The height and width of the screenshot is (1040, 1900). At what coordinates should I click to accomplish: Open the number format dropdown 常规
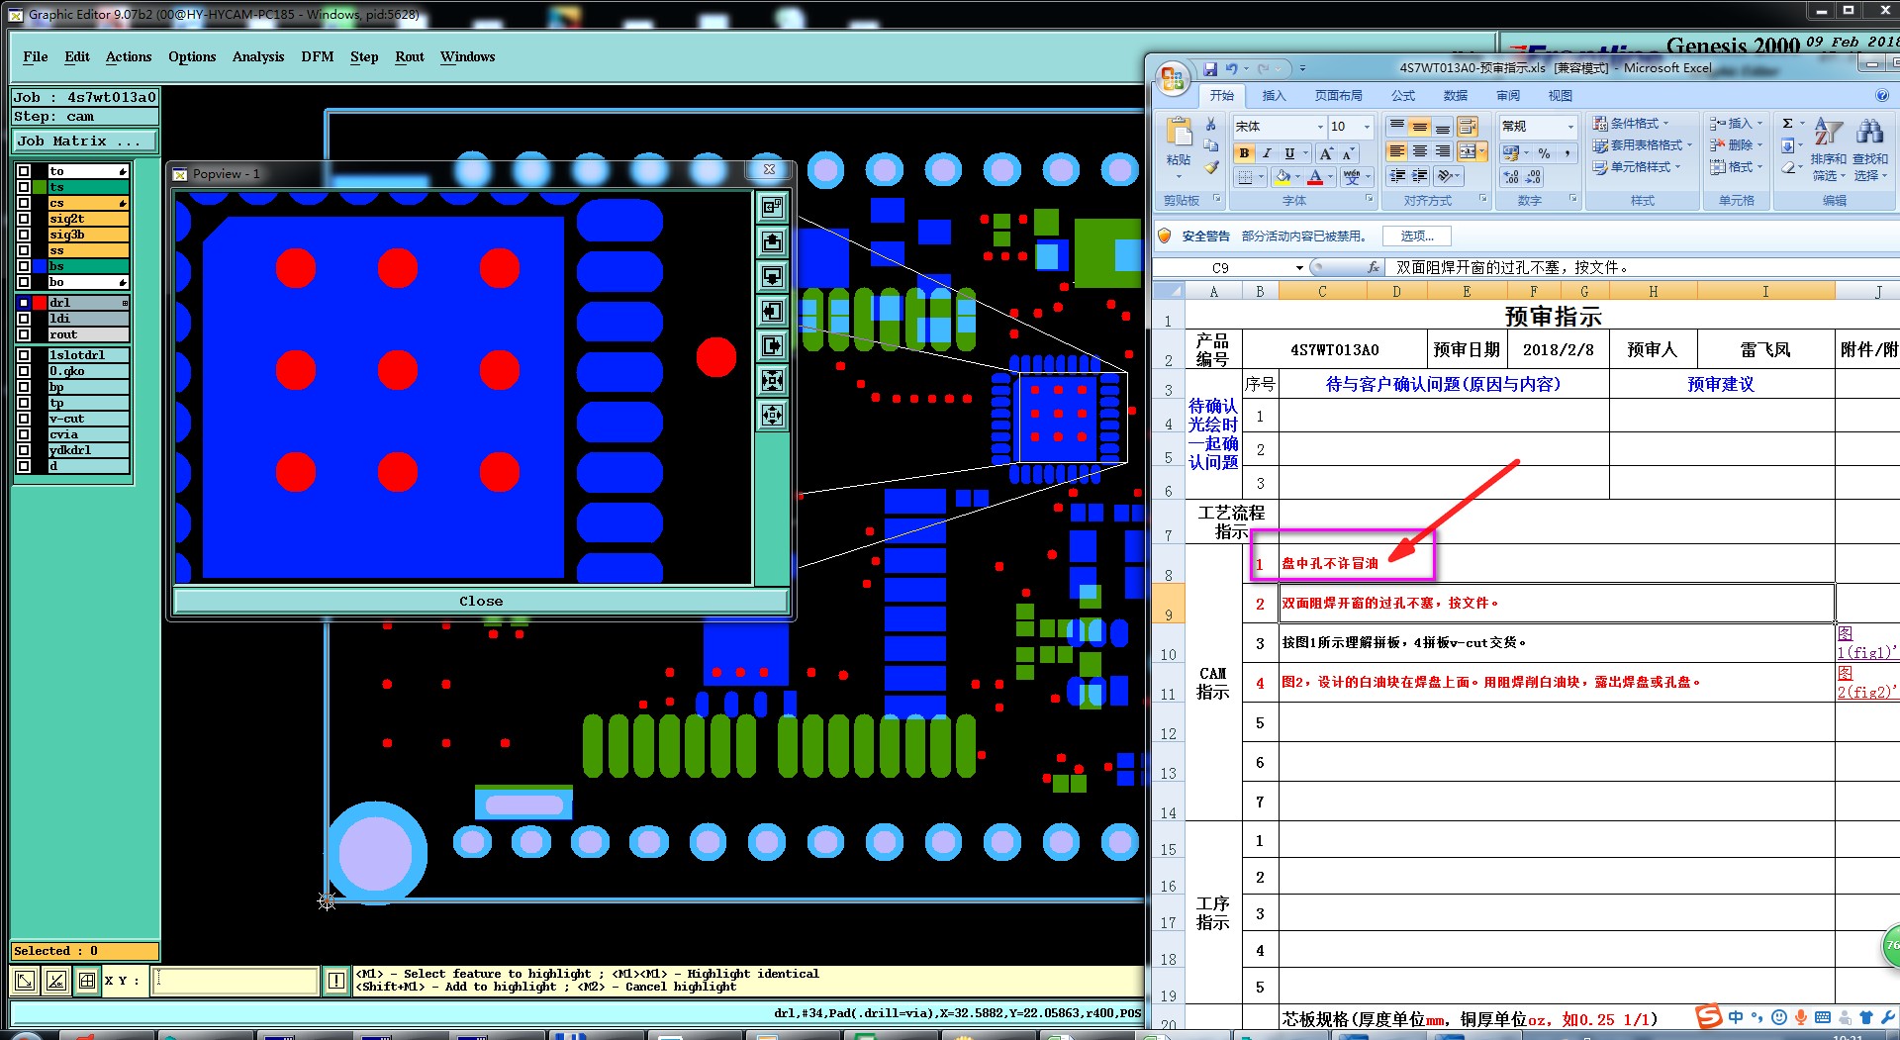[1569, 127]
